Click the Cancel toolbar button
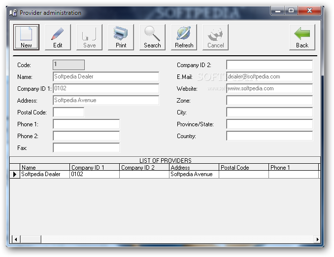The height and width of the screenshot is (257, 334). tap(215, 37)
